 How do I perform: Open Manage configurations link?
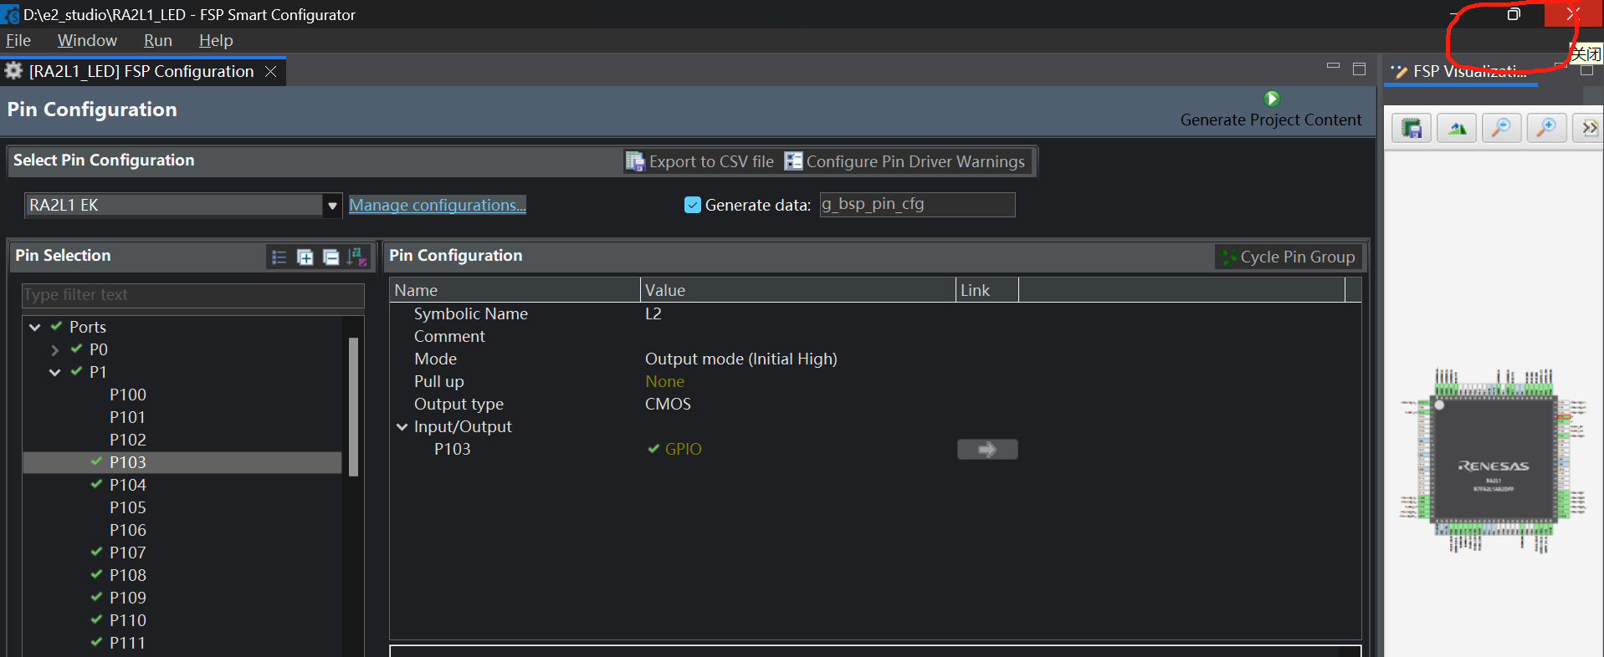438,205
